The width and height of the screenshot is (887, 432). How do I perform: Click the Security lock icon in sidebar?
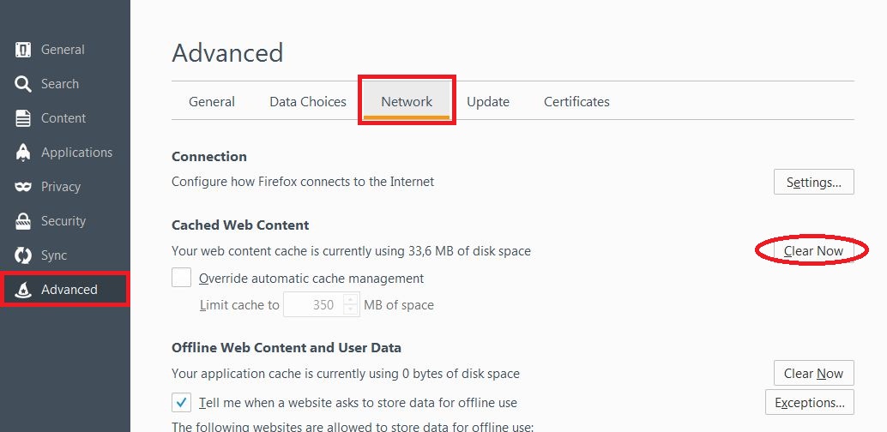point(22,221)
